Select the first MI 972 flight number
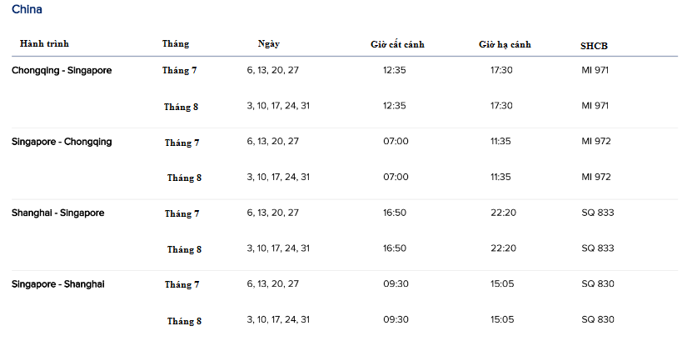687x346 pixels. click(596, 141)
